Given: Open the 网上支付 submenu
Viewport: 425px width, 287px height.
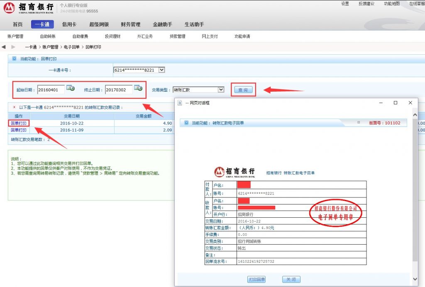Looking at the screenshot, I should tap(210, 36).
